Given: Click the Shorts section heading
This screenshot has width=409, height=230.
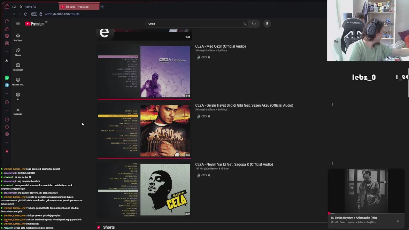Looking at the screenshot, I should [109, 227].
